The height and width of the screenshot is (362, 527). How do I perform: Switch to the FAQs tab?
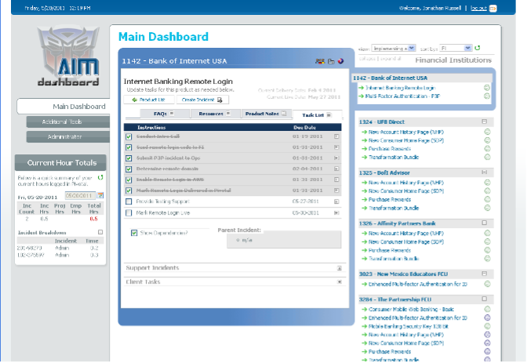[165, 114]
